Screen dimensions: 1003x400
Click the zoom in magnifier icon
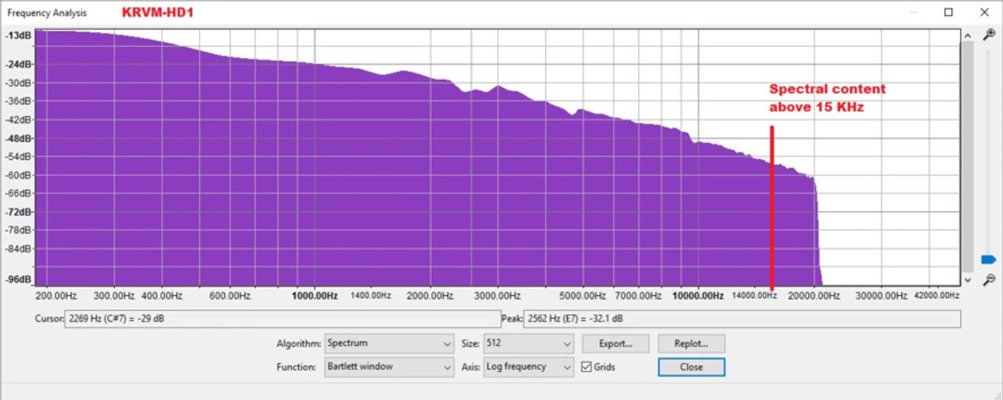988,35
